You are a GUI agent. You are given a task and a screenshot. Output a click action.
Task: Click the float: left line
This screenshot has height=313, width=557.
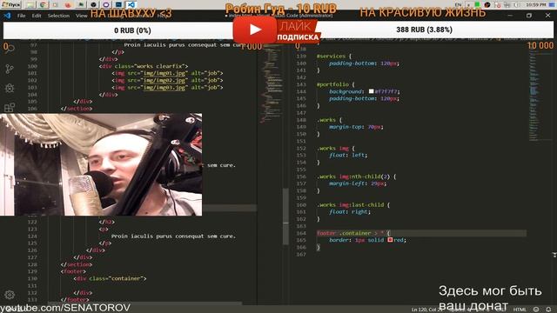click(348, 155)
